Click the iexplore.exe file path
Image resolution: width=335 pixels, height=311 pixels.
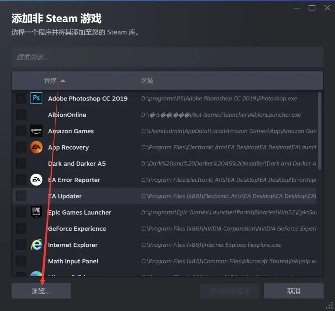pos(211,245)
